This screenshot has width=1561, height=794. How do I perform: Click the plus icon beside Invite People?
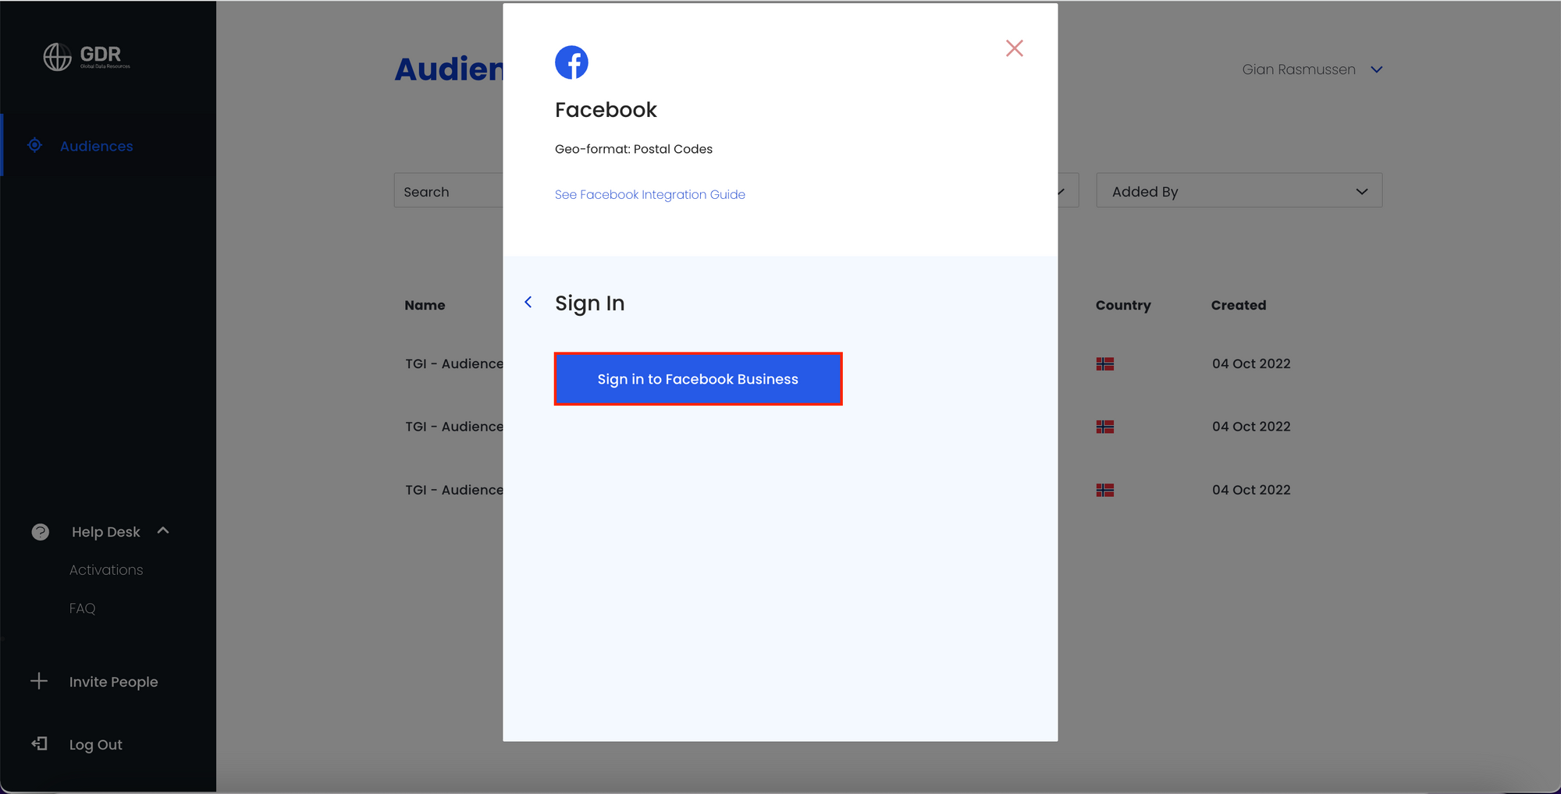(39, 681)
